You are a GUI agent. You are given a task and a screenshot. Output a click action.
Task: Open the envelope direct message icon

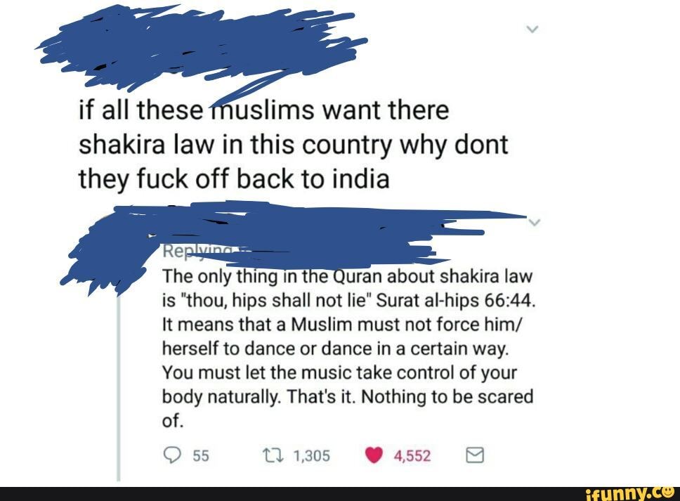474,455
